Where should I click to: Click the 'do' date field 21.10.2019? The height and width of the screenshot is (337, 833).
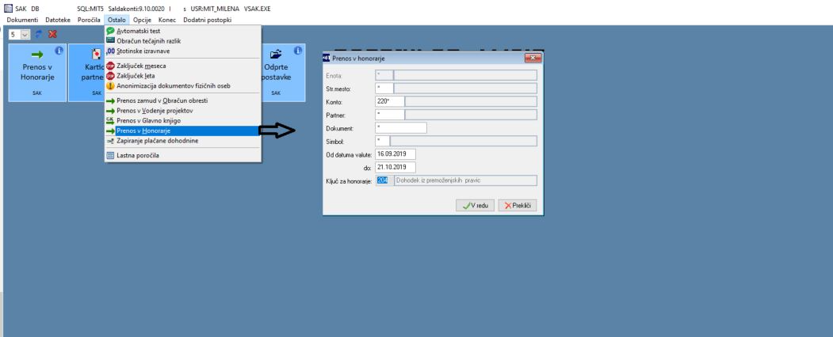coord(395,168)
